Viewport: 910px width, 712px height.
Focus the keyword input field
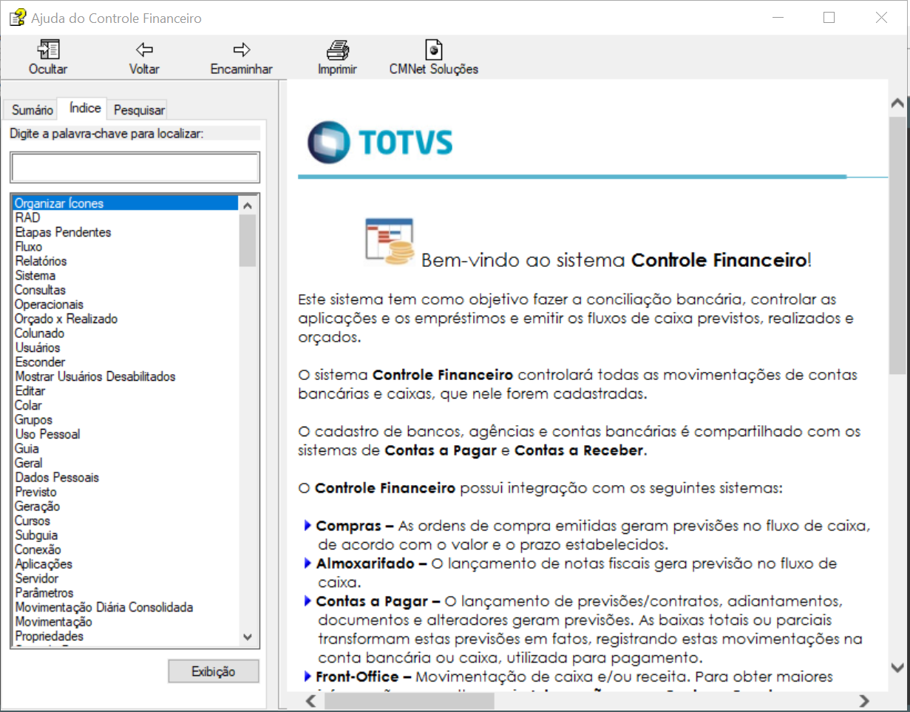[135, 168]
